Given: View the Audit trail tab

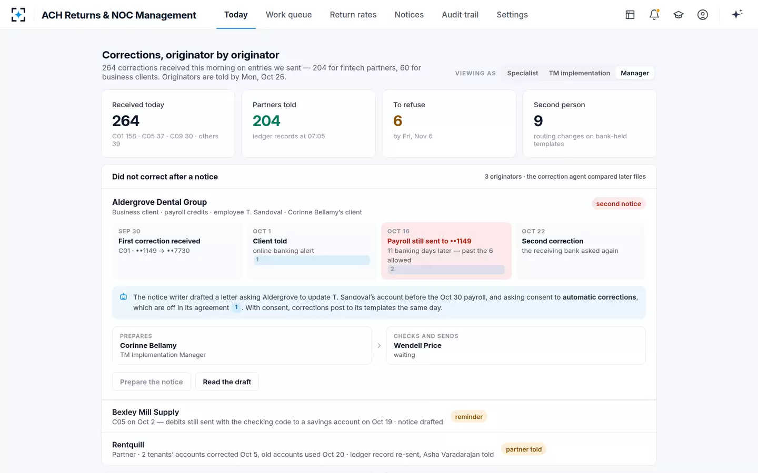Looking at the screenshot, I should point(460,15).
